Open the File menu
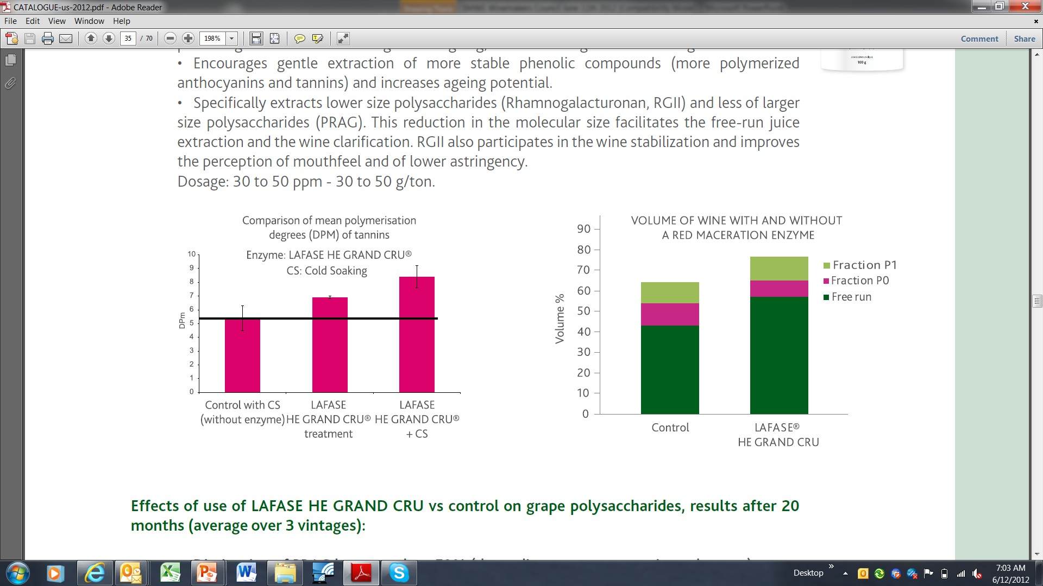The height and width of the screenshot is (586, 1043). pos(10,21)
